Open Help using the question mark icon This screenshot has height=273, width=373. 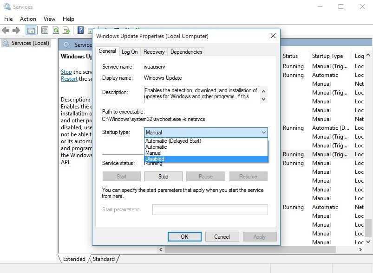(80, 30)
